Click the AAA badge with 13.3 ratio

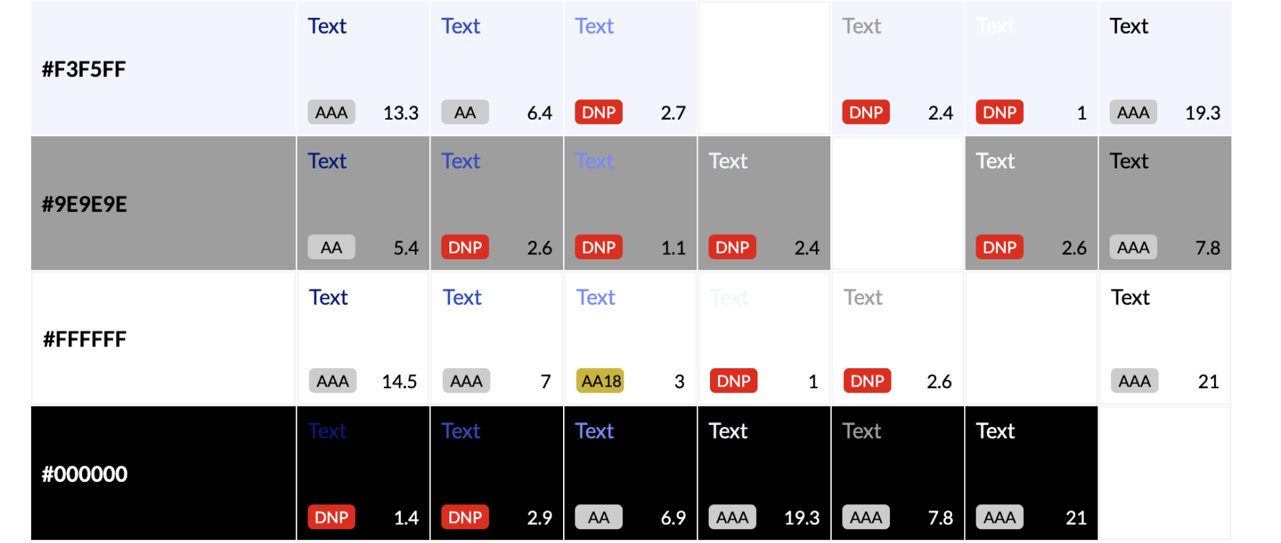331,112
